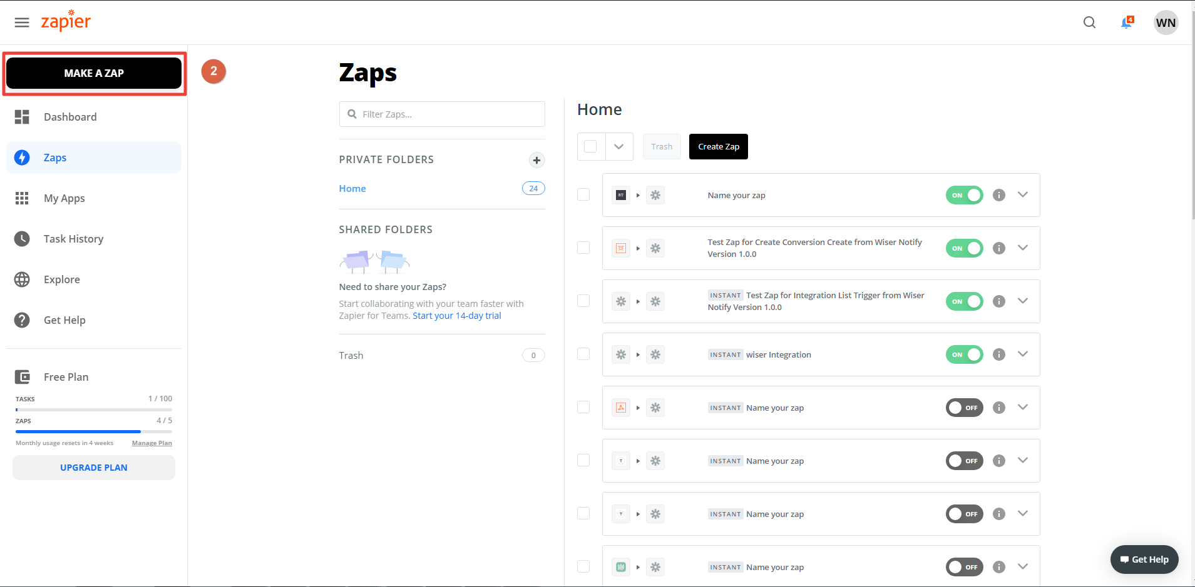This screenshot has height=587, width=1195.
Task: Click the Zapier logo
Action: click(66, 21)
